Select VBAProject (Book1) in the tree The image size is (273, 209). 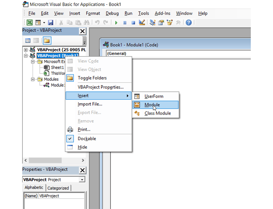[58, 55]
